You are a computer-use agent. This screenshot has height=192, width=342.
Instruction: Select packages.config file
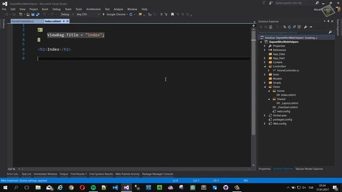tap(283, 119)
